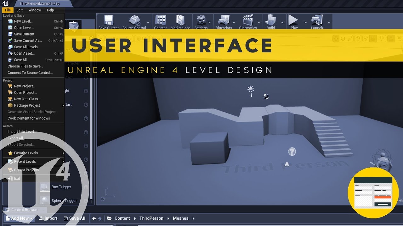Click the Build toolbar icon
403x226 pixels.
click(270, 22)
